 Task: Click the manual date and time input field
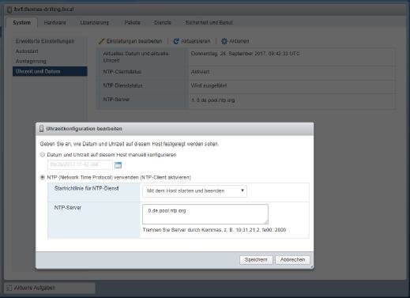[x=80, y=165]
